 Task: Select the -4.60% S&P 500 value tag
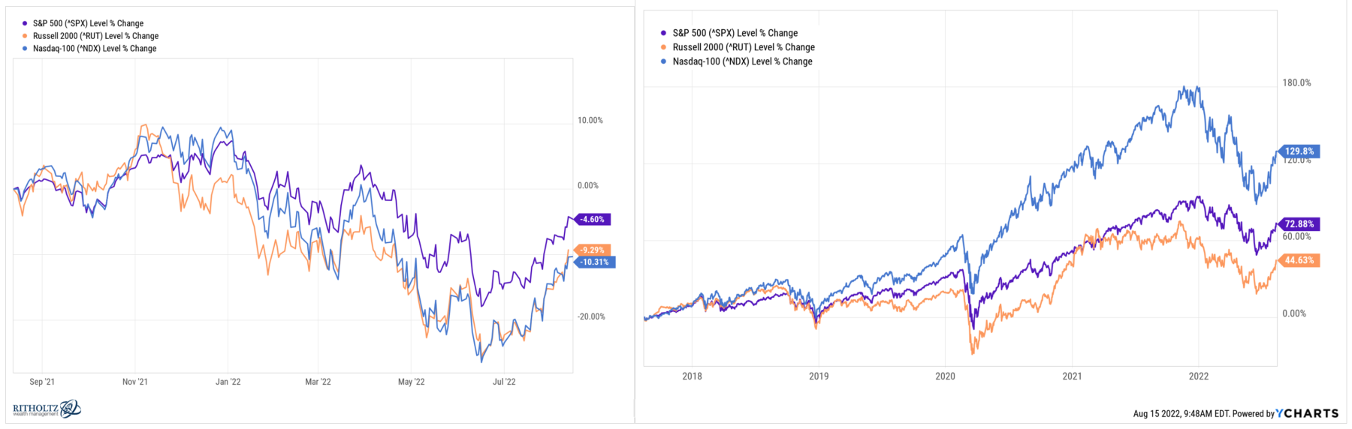pyautogui.click(x=593, y=220)
